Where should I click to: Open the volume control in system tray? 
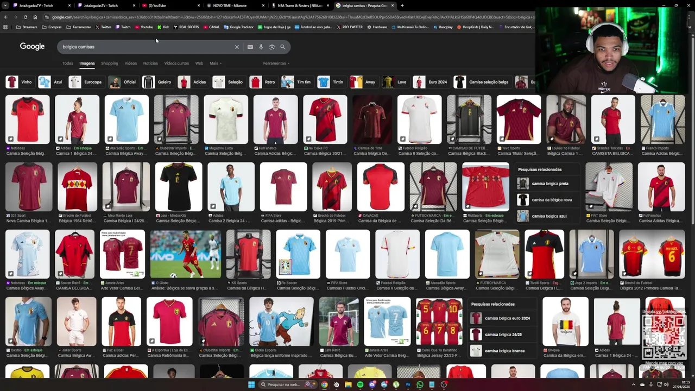(x=667, y=384)
